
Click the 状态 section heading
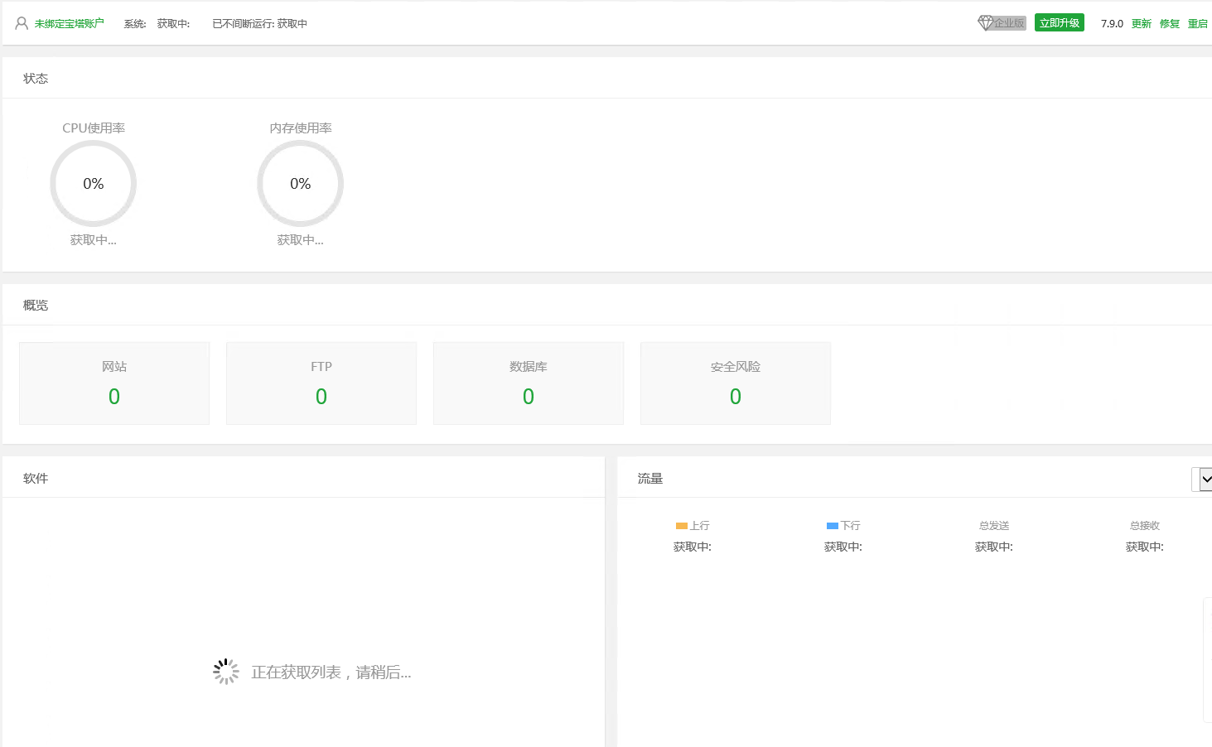(36, 79)
